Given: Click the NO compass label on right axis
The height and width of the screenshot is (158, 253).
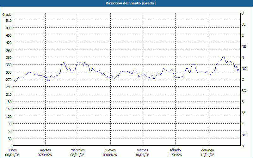Looking at the screenshot, I should pyautogui.click(x=244, y=69).
